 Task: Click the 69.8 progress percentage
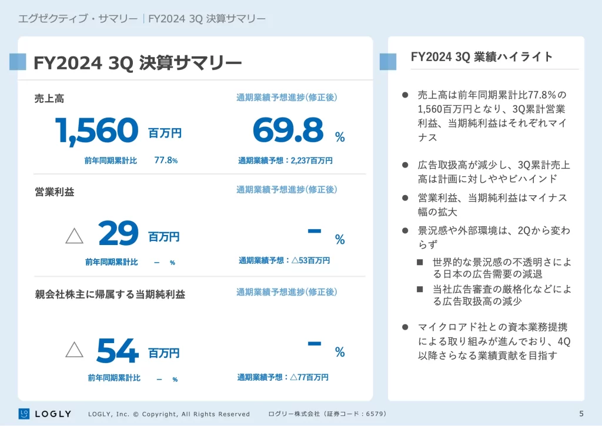(288, 130)
